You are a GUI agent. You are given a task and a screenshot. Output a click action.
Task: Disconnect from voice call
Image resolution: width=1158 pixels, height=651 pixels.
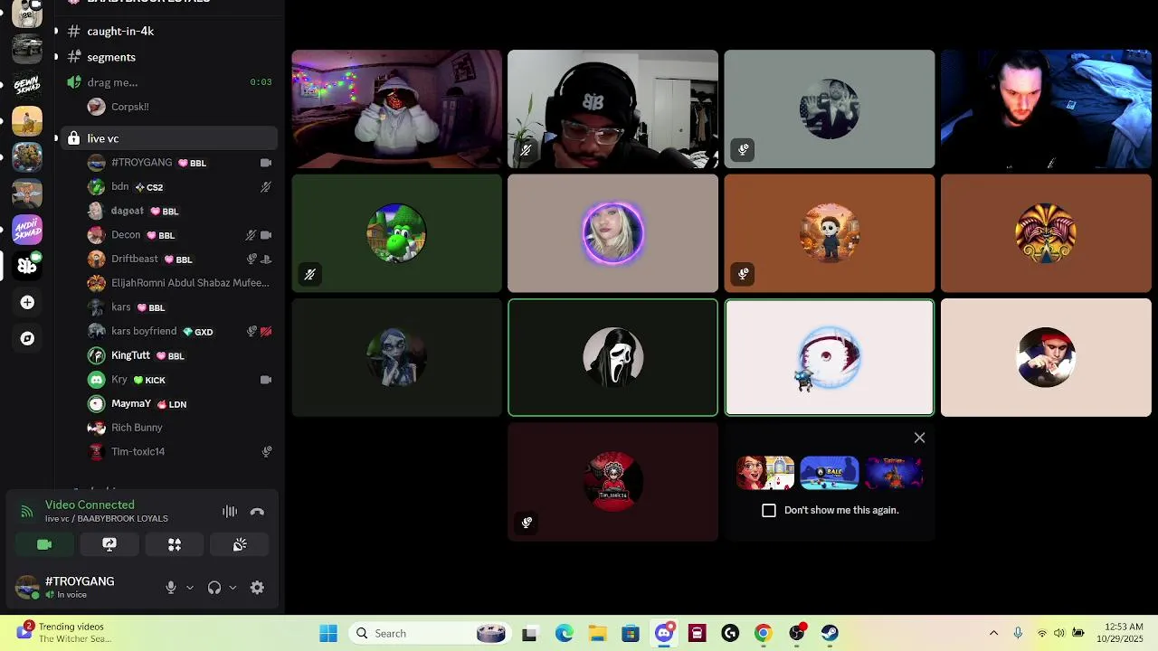click(x=258, y=512)
